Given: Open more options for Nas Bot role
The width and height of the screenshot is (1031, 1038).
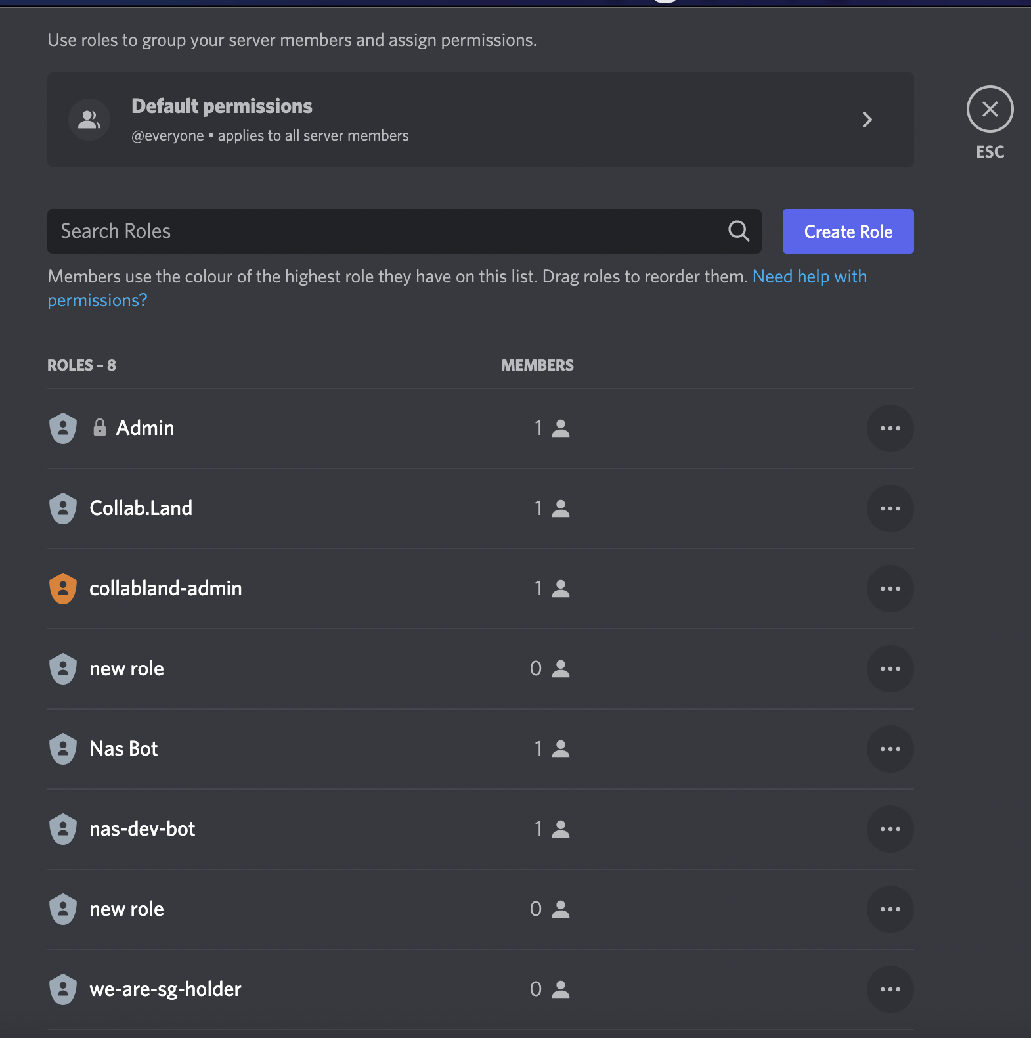Looking at the screenshot, I should point(890,749).
